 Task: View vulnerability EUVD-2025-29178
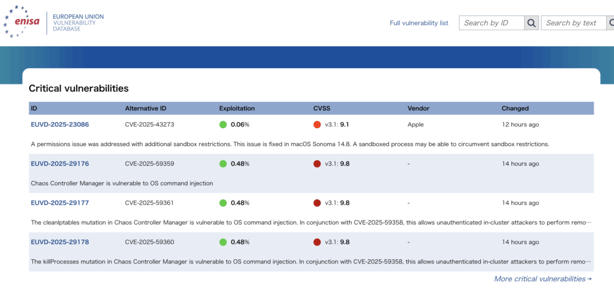pyautogui.click(x=60, y=242)
